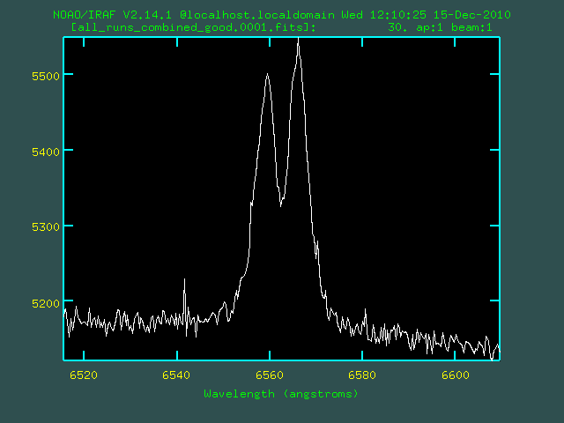Image resolution: width=564 pixels, height=423 pixels.
Task: Click the Wavelength (angstroms) axis label
Action: coord(281,393)
